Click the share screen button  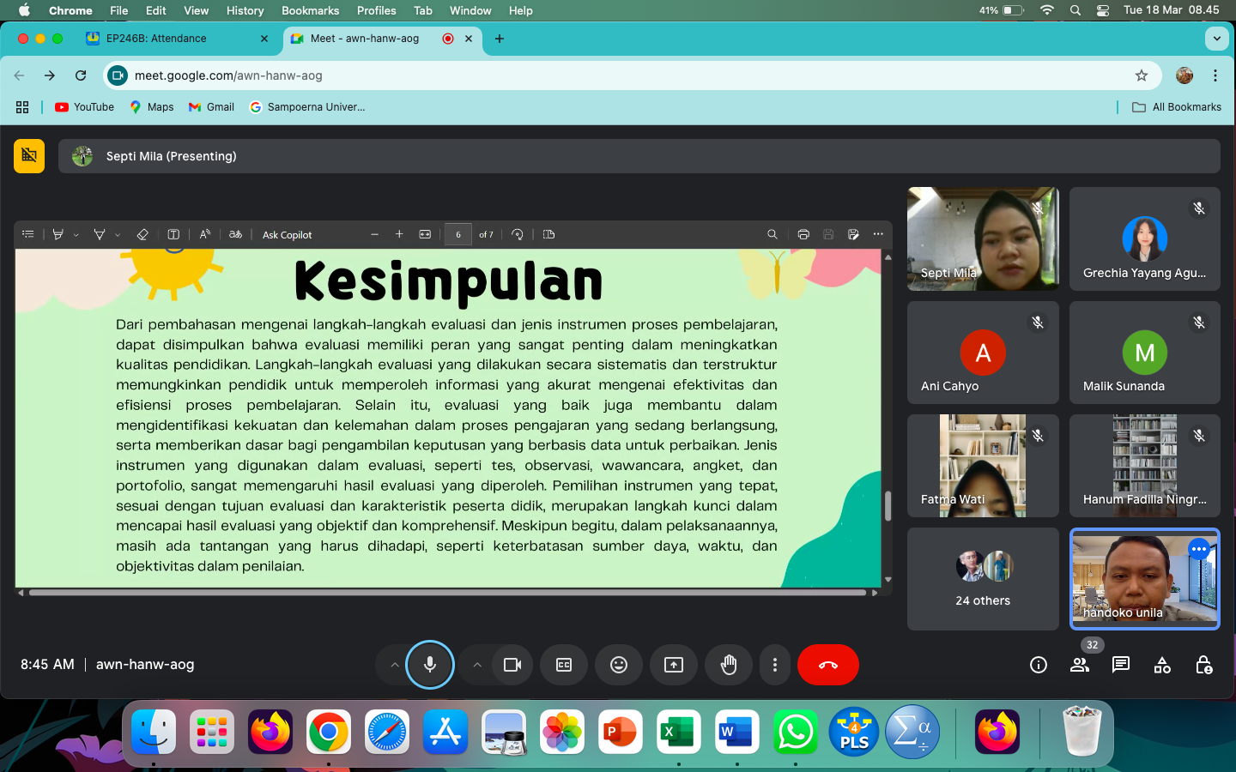(674, 665)
